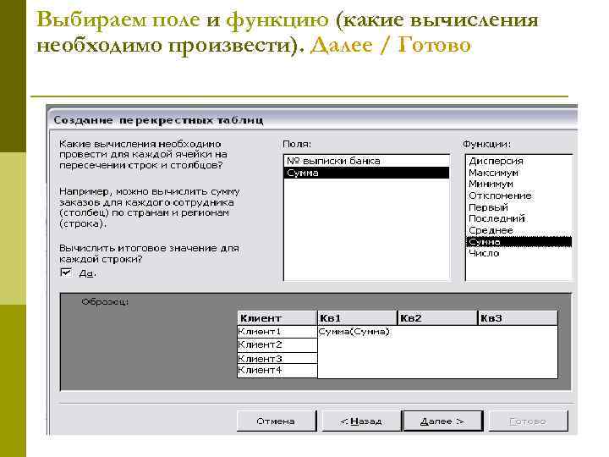Choose the 'Отклонение' function
The height and width of the screenshot is (457, 609).
[518, 195]
